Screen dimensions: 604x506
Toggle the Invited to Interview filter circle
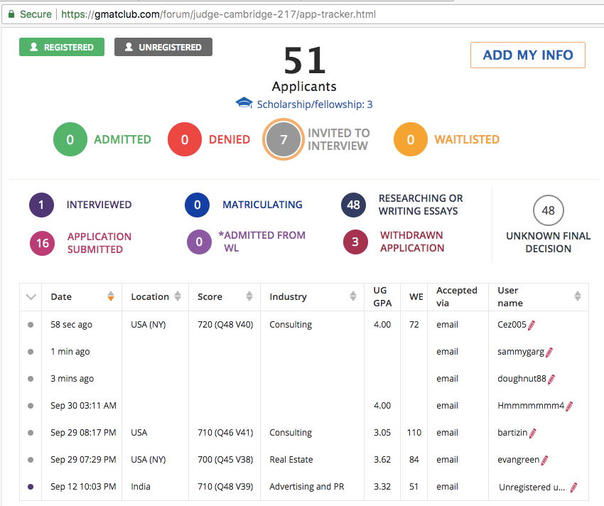[284, 139]
